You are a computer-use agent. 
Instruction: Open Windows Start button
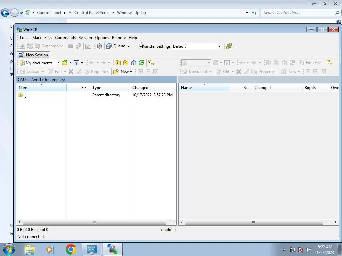pyautogui.click(x=9, y=249)
